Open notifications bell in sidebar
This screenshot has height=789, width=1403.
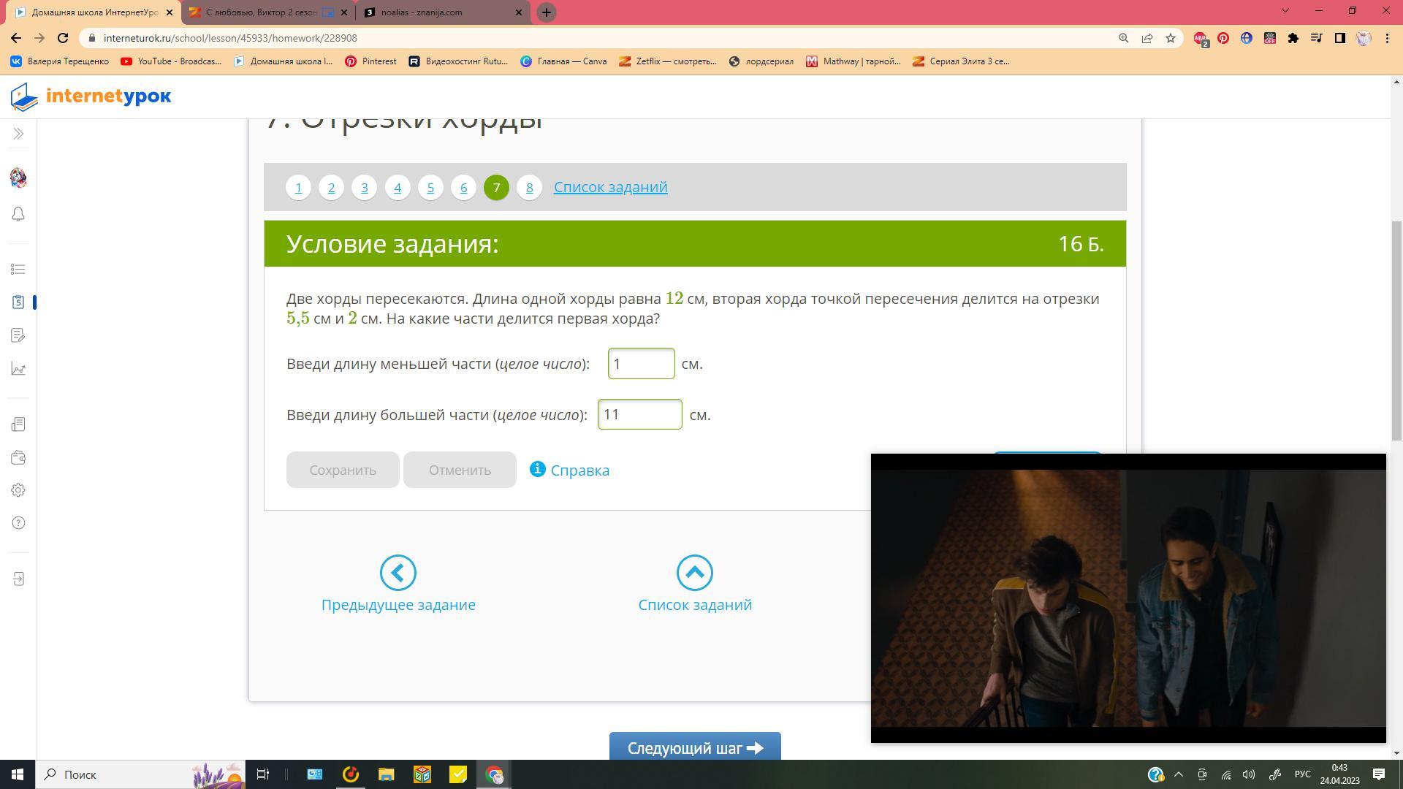pyautogui.click(x=18, y=214)
